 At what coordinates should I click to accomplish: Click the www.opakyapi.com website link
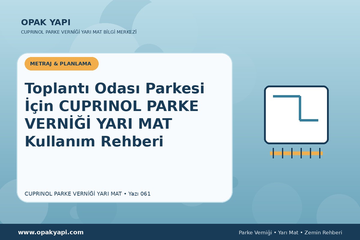51,232
